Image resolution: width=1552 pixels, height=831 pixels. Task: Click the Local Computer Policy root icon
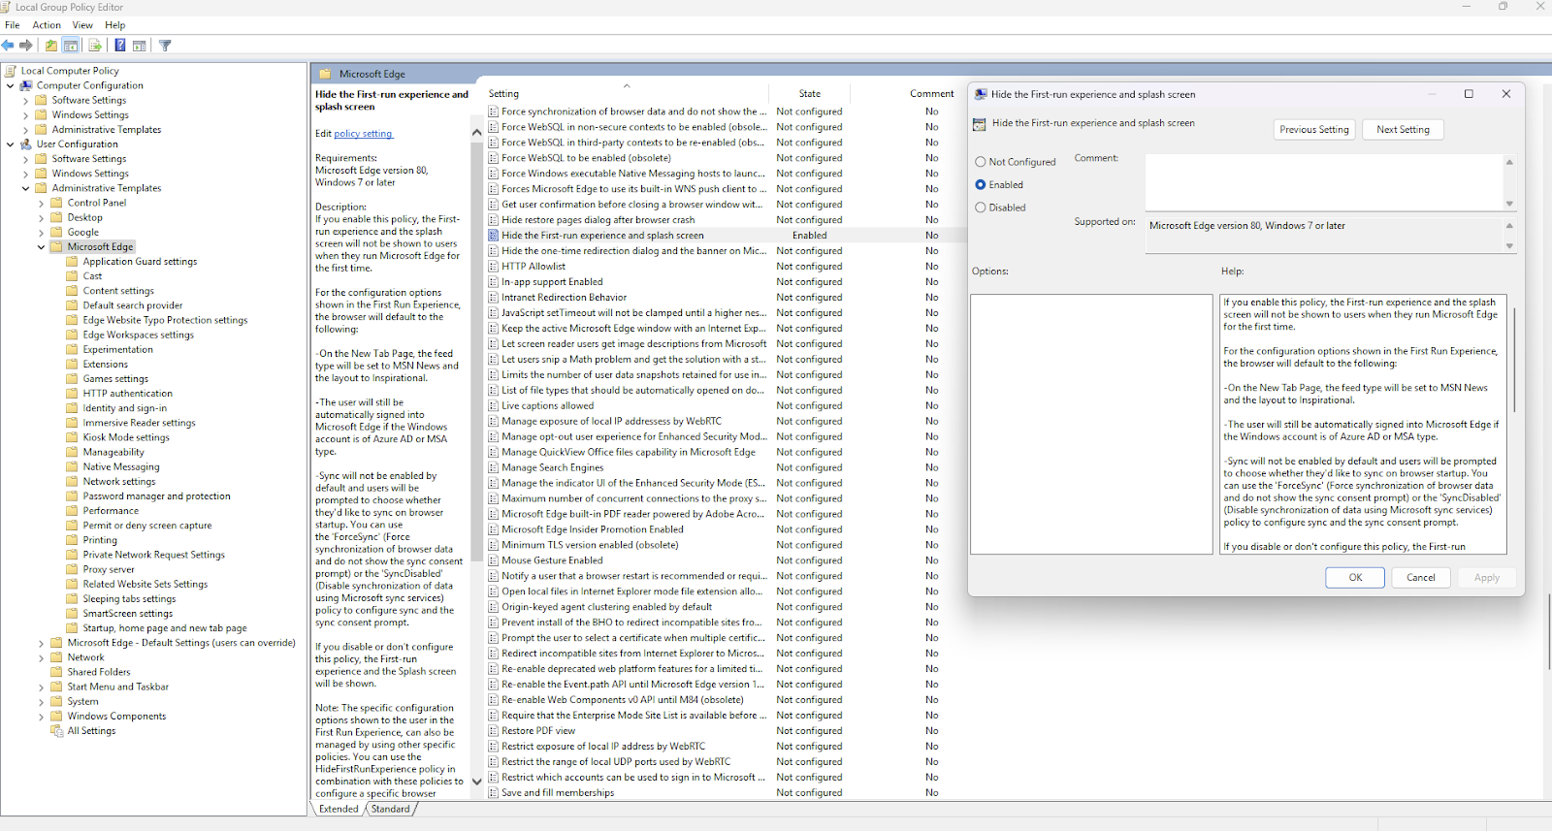pos(11,71)
